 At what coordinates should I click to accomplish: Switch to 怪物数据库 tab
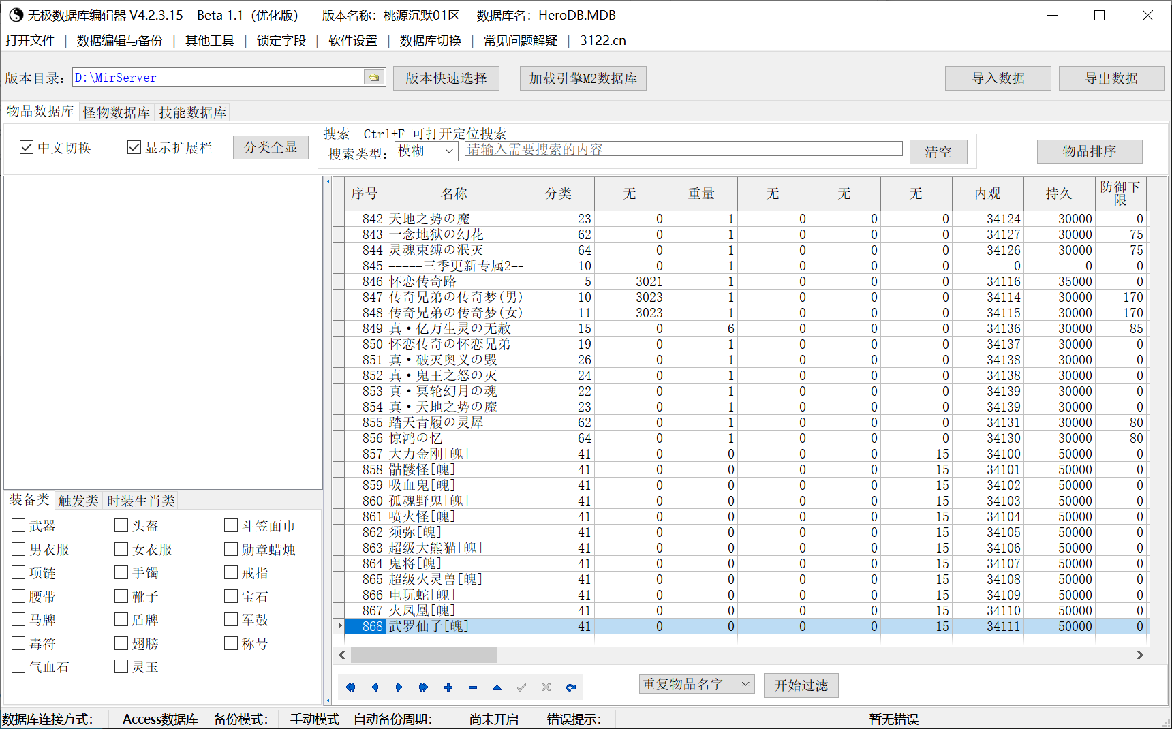[117, 112]
